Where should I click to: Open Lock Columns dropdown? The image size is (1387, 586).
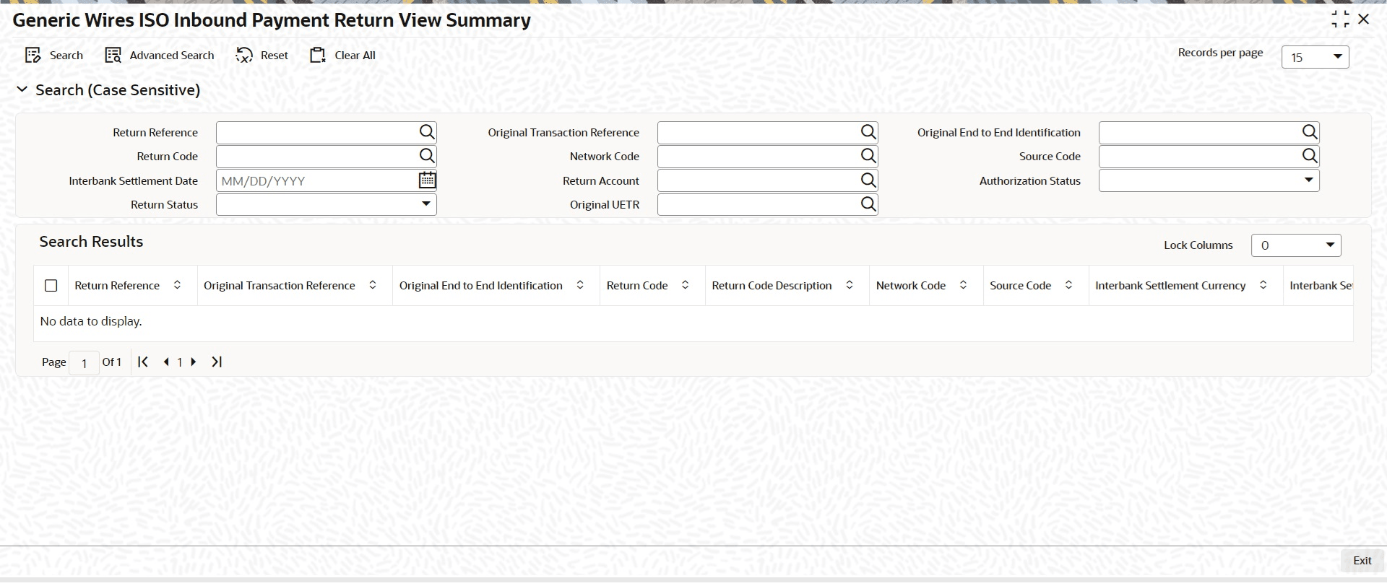[1296, 245]
